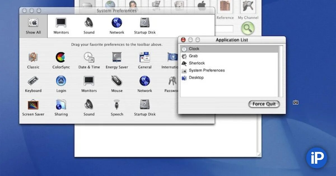Open Monitors in the preferences grid

point(89,84)
